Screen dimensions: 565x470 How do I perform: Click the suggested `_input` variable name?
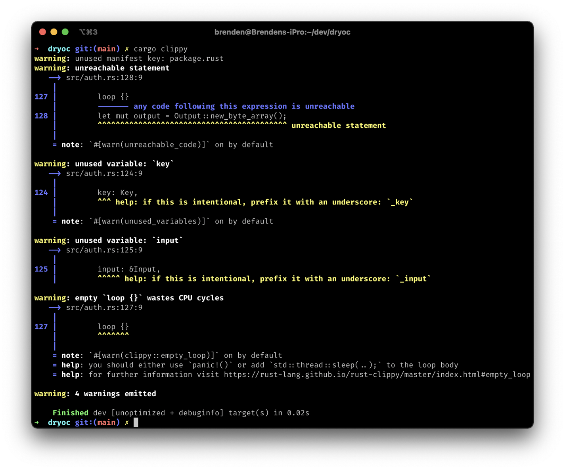(x=413, y=279)
